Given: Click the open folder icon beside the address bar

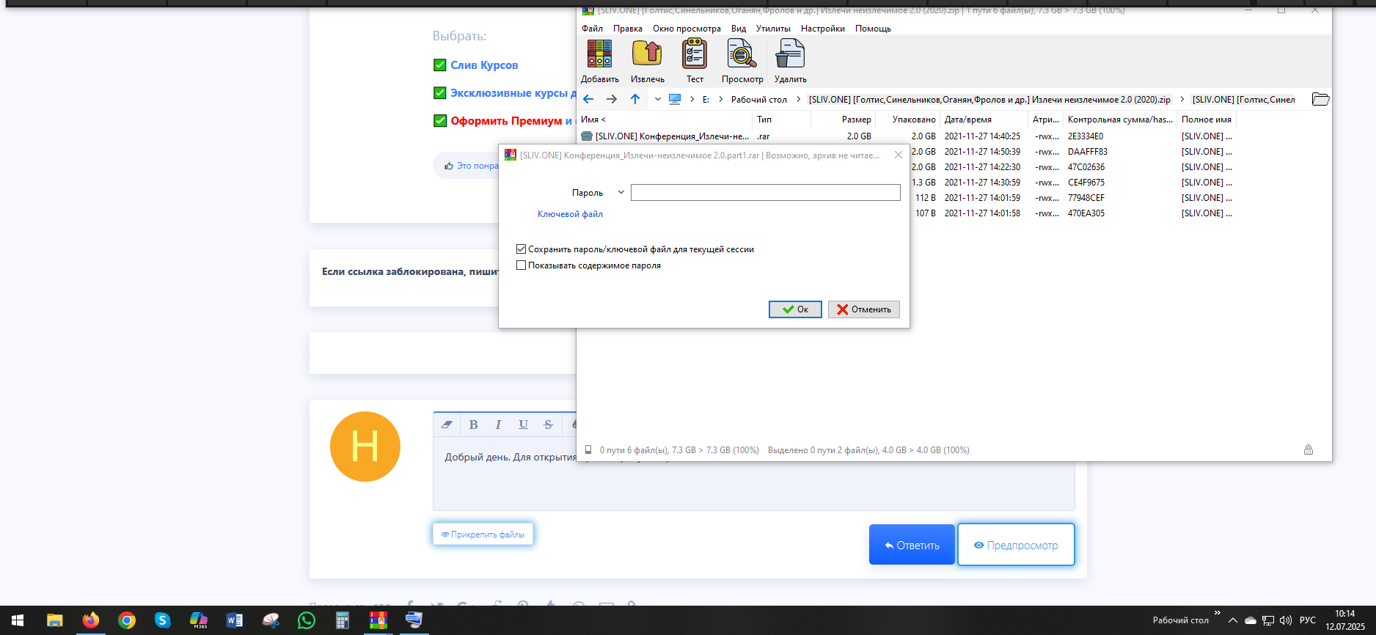Looking at the screenshot, I should [x=1320, y=99].
